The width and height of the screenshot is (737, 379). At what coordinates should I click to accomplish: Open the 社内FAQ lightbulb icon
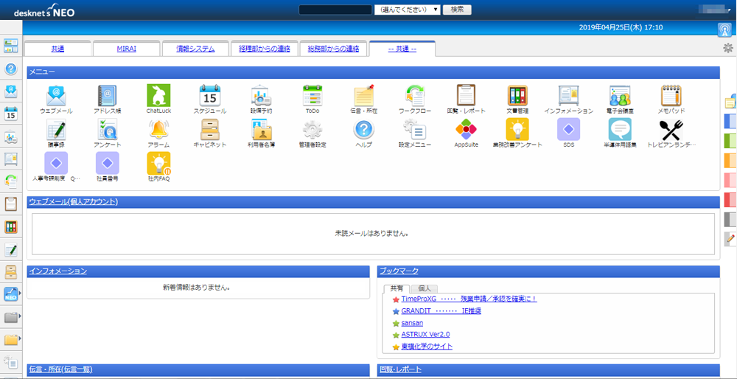pos(158,164)
